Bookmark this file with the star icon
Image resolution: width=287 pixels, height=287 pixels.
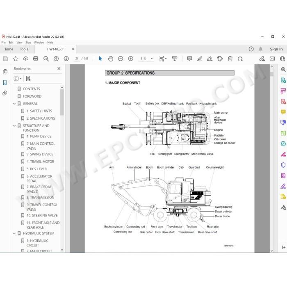pyautogui.click(x=16, y=59)
